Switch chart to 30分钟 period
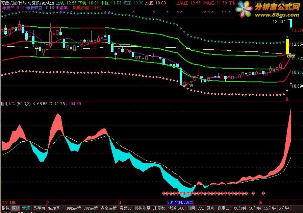This screenshot has width=303, height=213. [x=255, y=208]
